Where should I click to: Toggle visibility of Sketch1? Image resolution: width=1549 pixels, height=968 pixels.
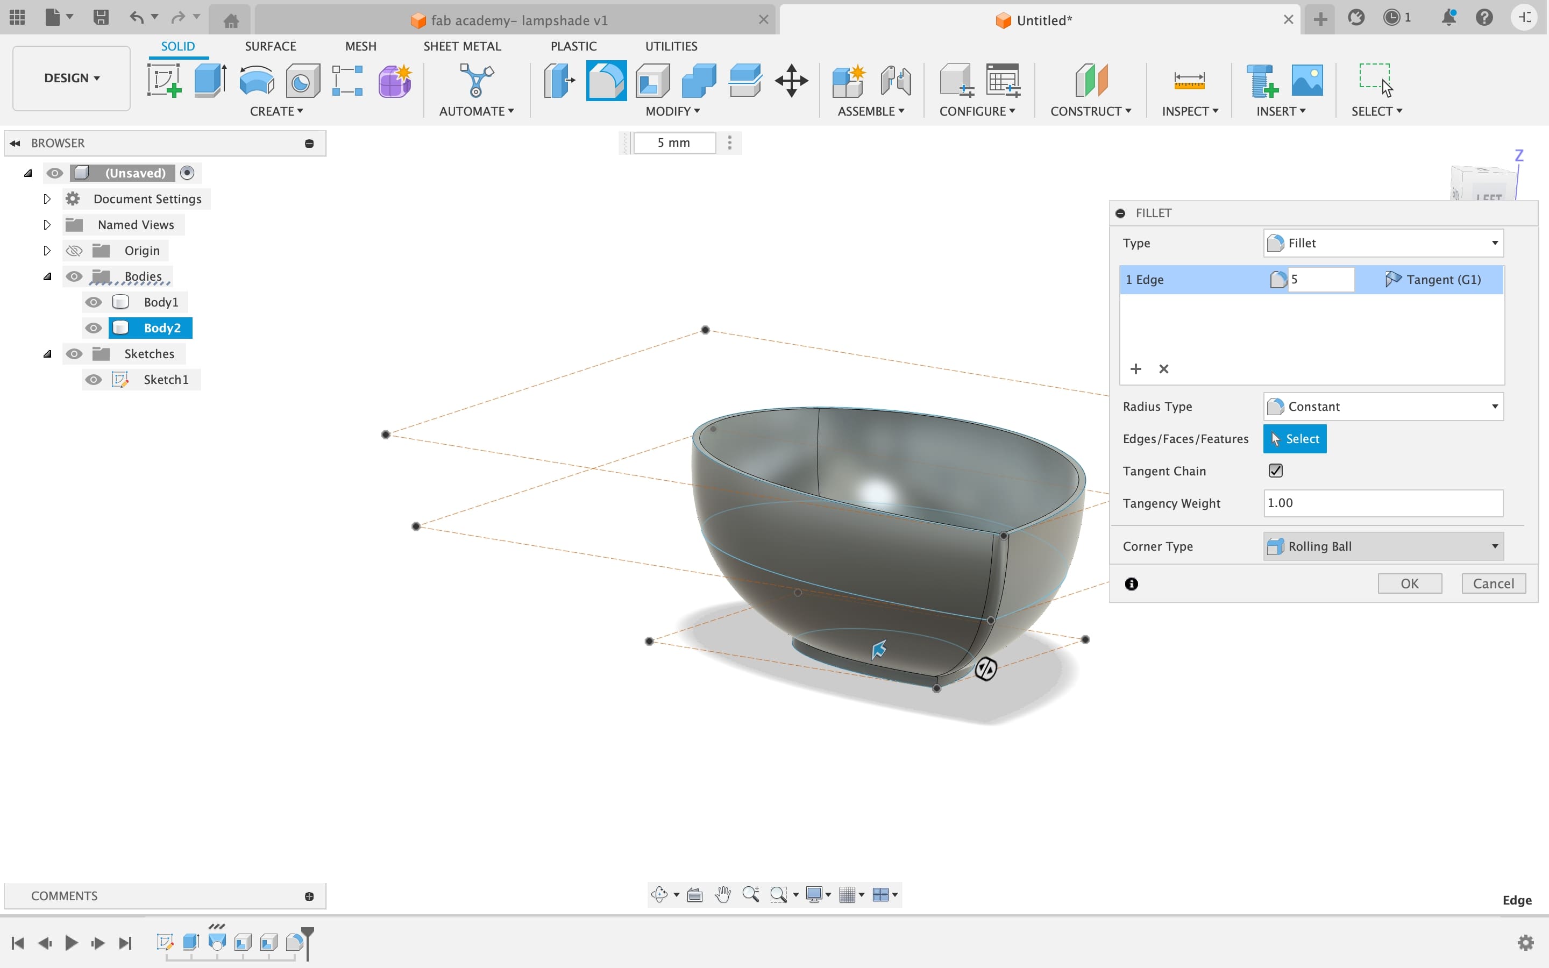pos(94,379)
